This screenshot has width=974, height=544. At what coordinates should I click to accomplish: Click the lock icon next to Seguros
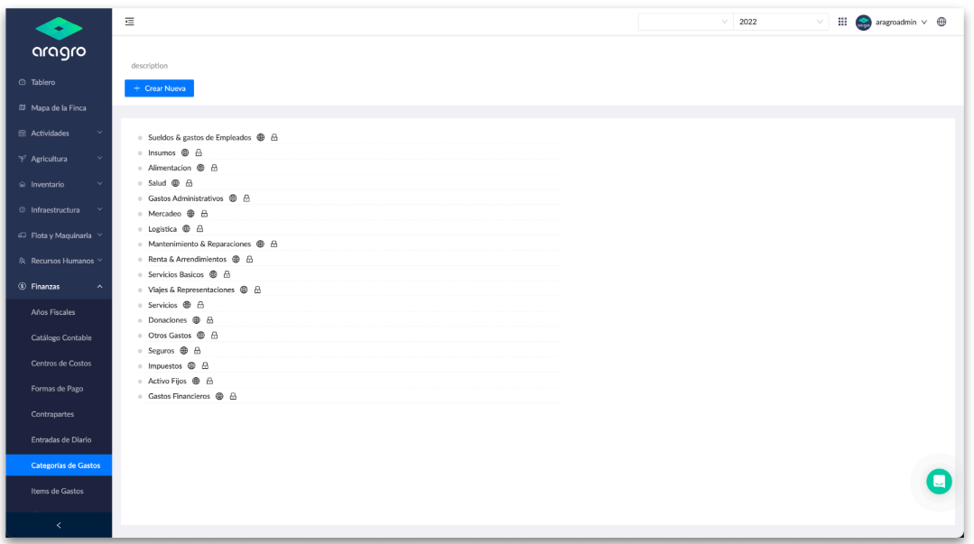[x=198, y=350]
